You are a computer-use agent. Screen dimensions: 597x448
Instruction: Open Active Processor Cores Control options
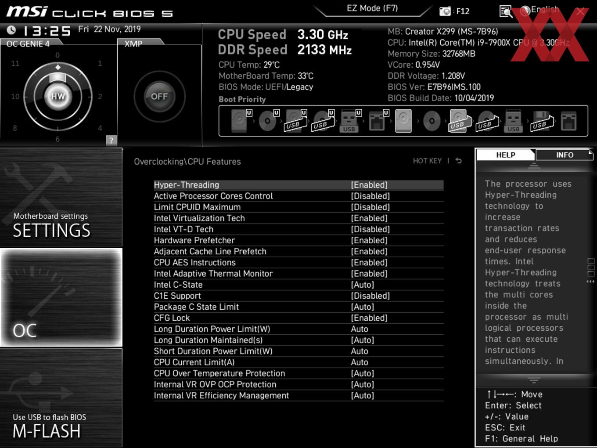[298, 196]
